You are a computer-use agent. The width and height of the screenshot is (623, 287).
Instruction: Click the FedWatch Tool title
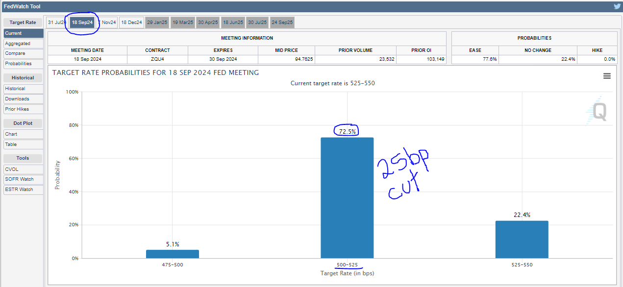(x=22, y=6)
